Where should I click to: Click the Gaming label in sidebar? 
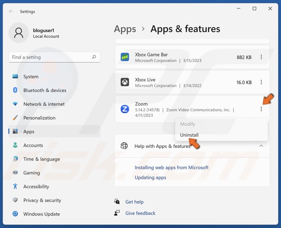[32, 173]
